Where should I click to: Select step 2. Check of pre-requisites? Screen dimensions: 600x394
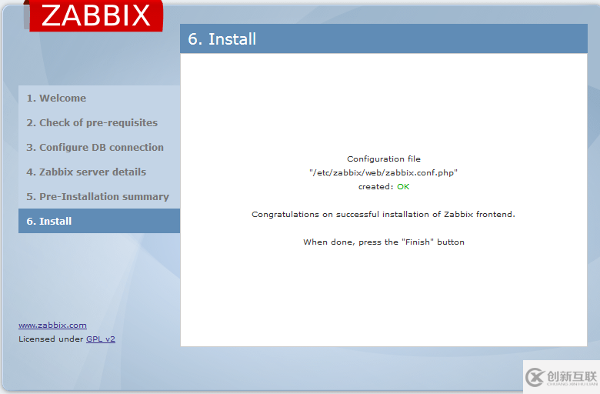(x=92, y=122)
